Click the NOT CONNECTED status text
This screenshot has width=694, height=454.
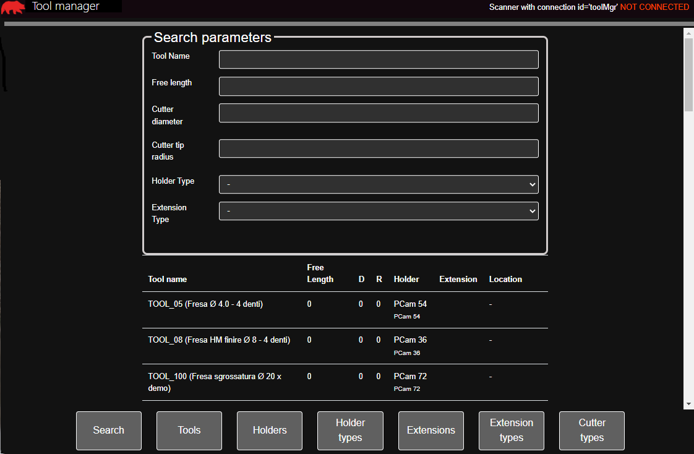click(x=654, y=7)
